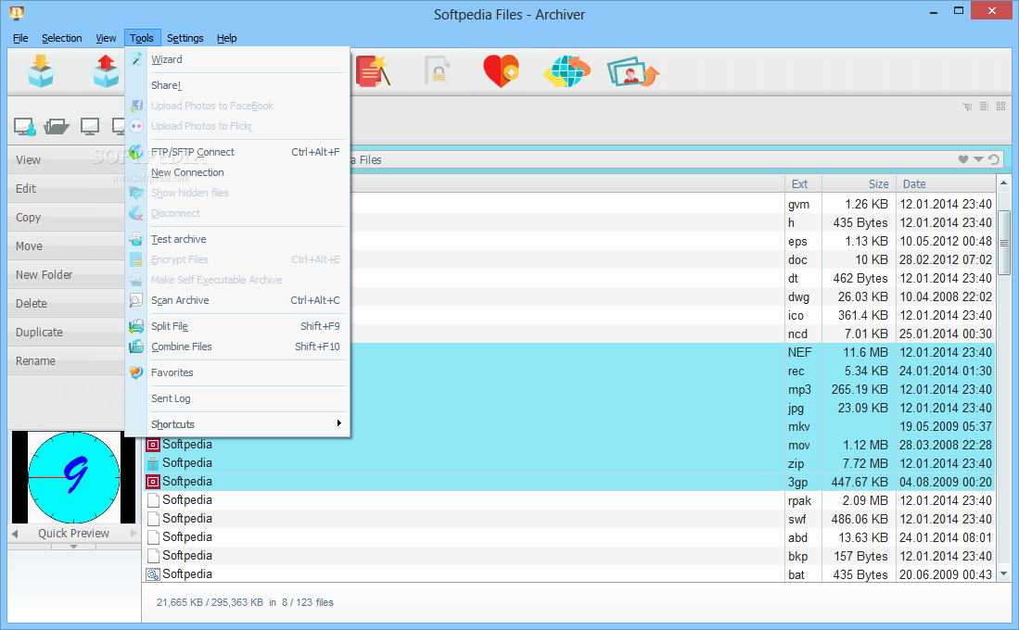Click the Duplicate side panel button
Screen dimensions: 1019x630
coord(66,332)
